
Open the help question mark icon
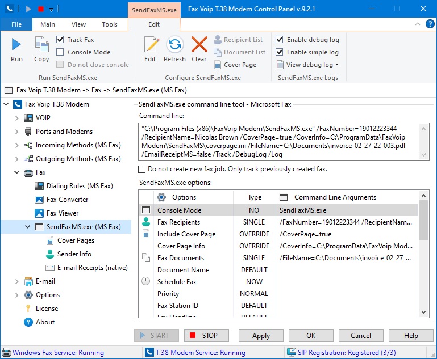pyautogui.click(x=430, y=24)
